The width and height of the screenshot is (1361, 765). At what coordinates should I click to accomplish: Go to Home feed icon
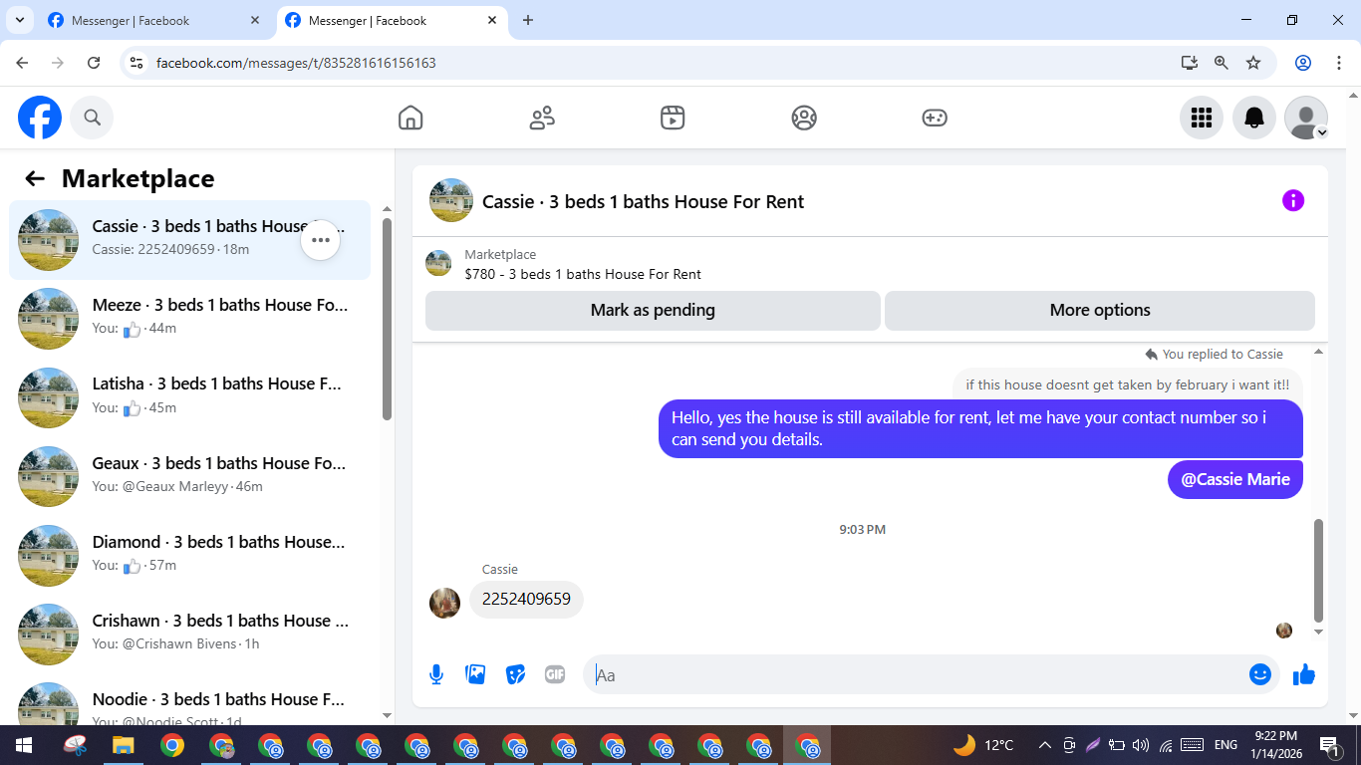tap(410, 118)
